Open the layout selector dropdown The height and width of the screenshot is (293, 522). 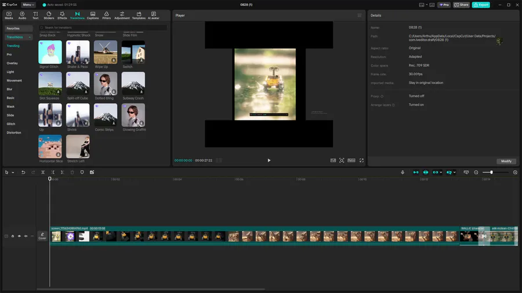pos(423,5)
